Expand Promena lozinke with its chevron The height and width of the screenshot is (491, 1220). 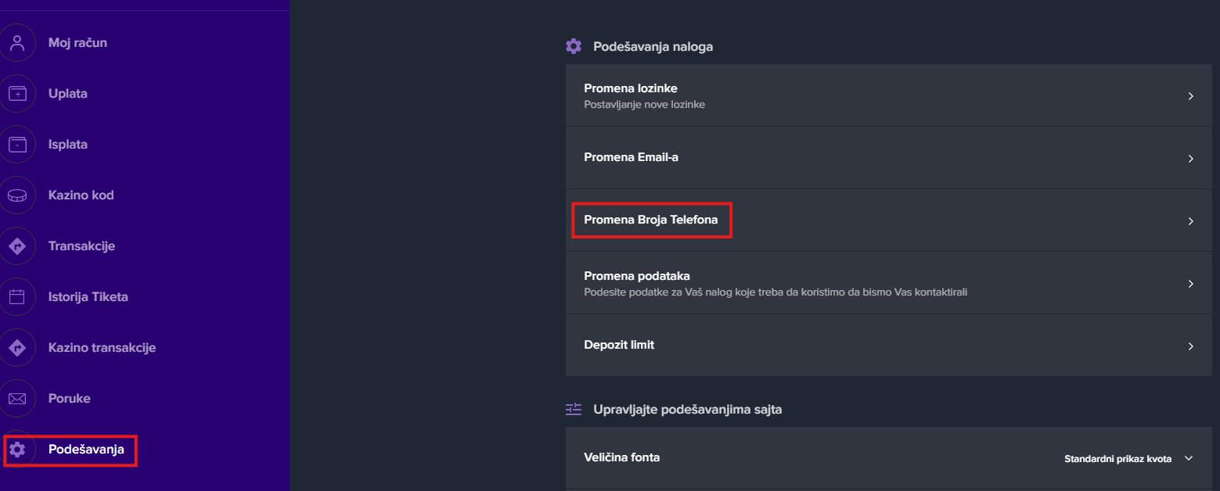(x=1190, y=96)
